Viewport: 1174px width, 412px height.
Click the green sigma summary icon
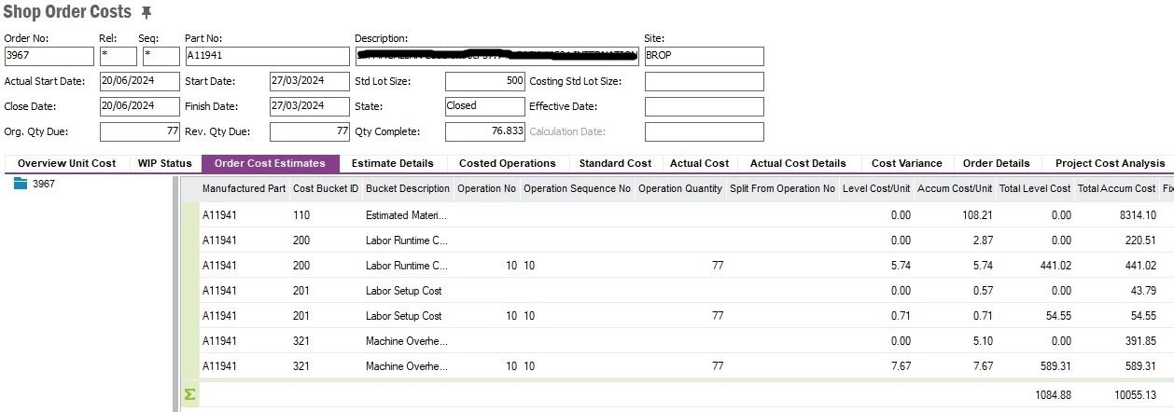point(190,394)
